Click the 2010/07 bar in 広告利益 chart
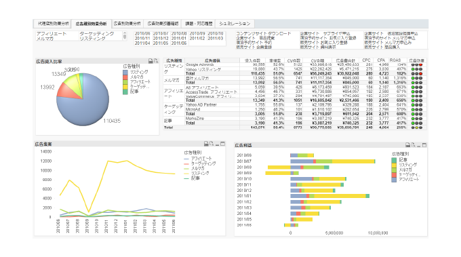 click(332, 161)
